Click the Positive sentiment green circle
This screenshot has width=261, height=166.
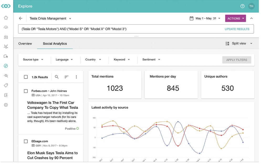(77, 129)
